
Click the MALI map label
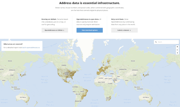pyautogui.click(x=100, y=82)
